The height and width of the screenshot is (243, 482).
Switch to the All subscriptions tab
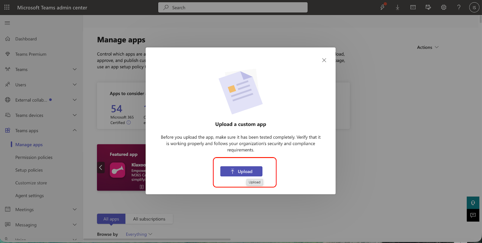(x=149, y=219)
